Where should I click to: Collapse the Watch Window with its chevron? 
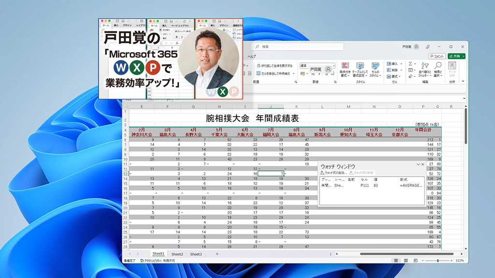click(419, 165)
